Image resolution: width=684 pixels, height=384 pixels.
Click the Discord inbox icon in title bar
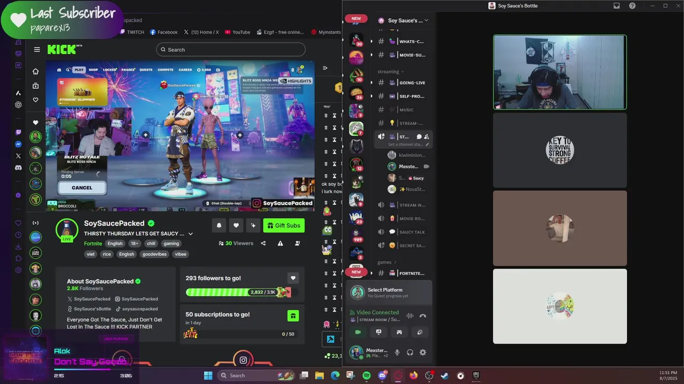pyautogui.click(x=617, y=6)
